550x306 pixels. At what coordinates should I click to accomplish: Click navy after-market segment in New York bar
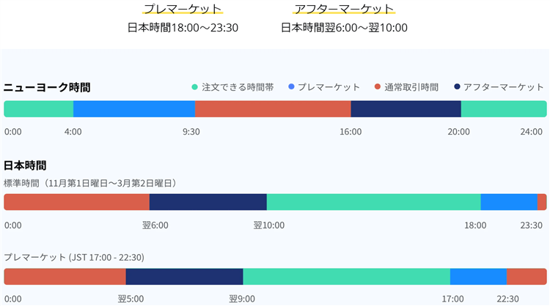point(406,109)
